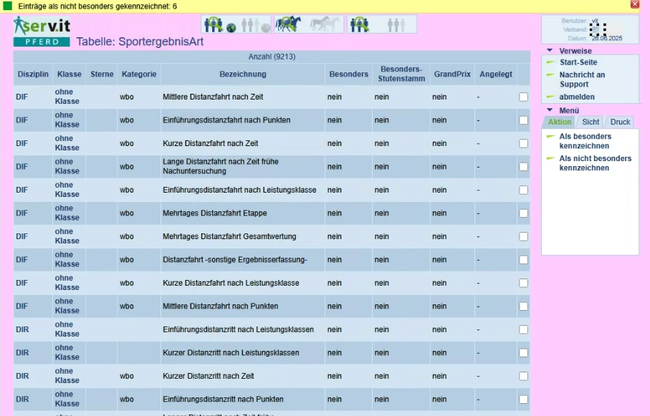Check the box for Mehrtages Distanzfahrt Etappe
This screenshot has height=416, width=650.
click(x=524, y=213)
